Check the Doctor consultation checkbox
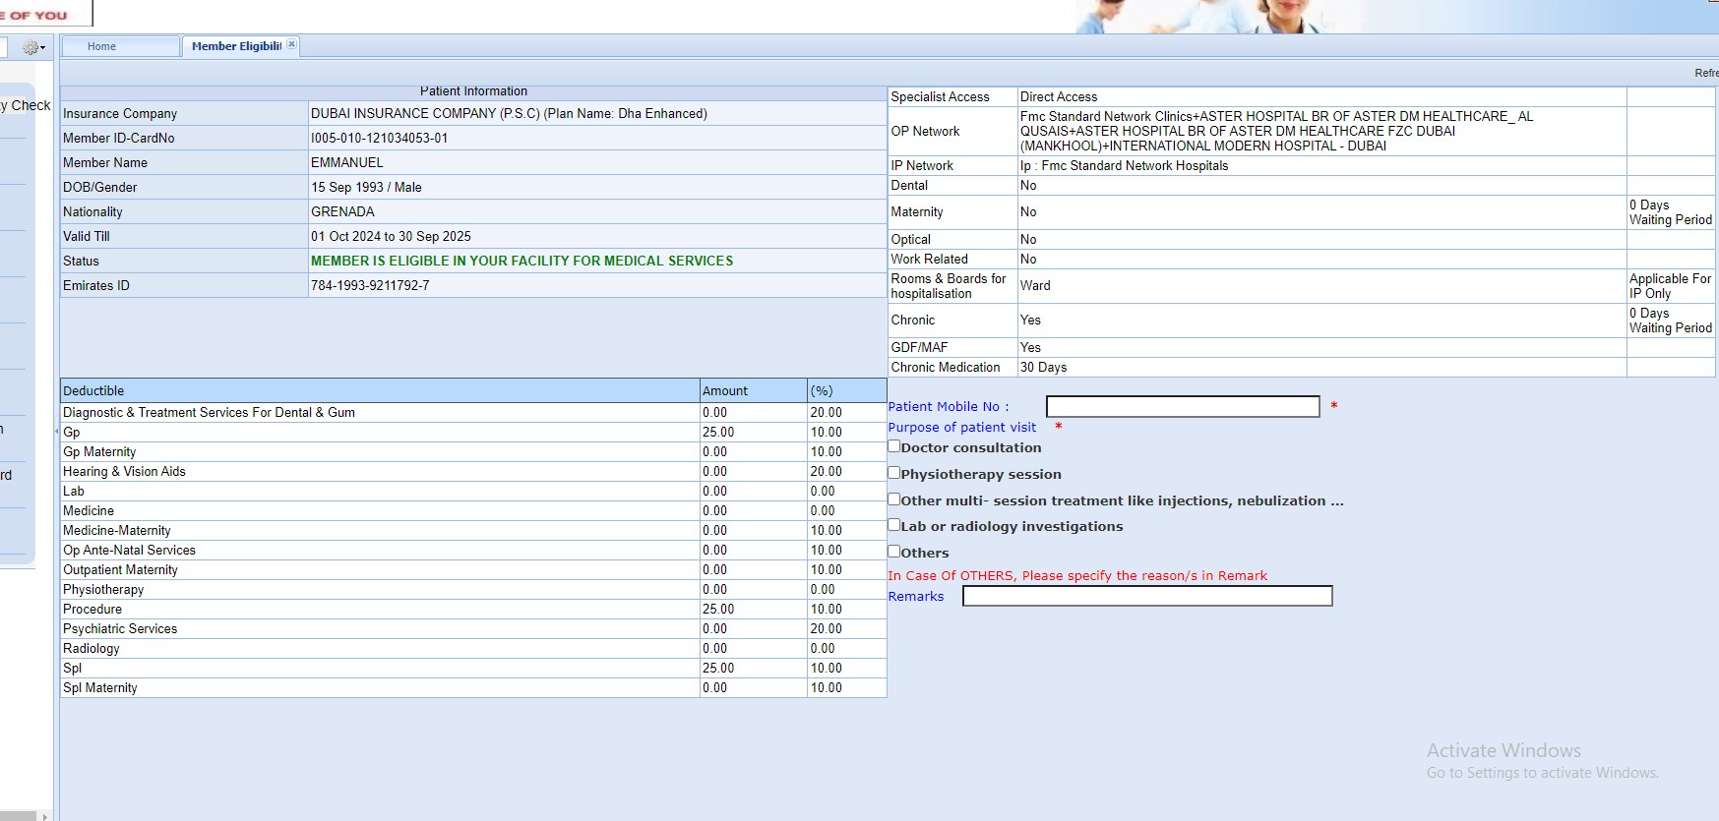The width and height of the screenshot is (1719, 821). pos(894,446)
